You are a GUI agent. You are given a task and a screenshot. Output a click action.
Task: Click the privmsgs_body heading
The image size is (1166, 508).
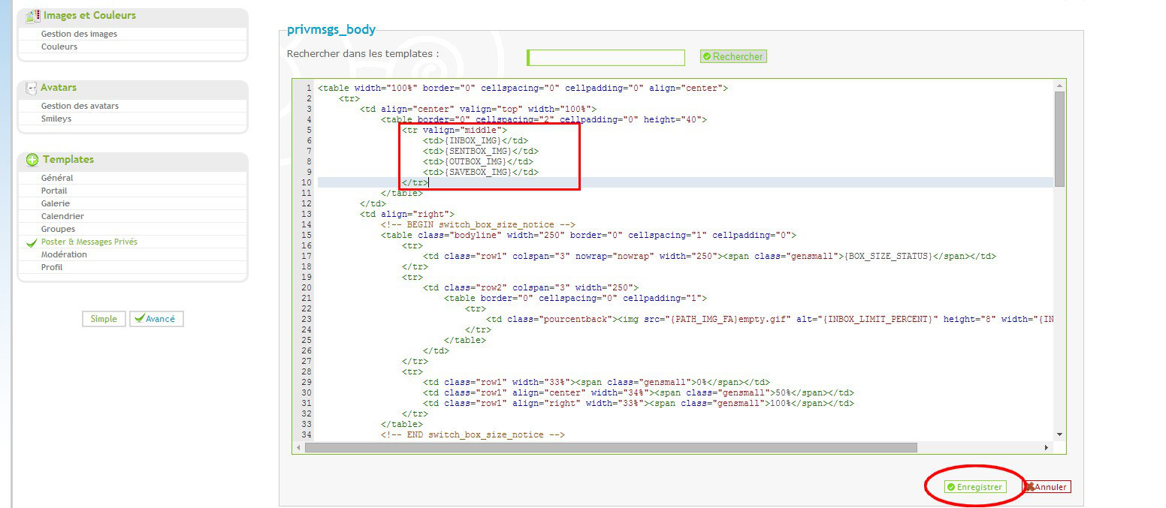point(331,30)
